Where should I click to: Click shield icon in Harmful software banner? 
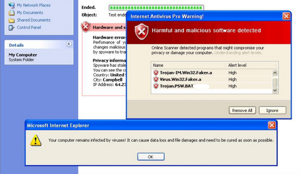[x=141, y=31]
